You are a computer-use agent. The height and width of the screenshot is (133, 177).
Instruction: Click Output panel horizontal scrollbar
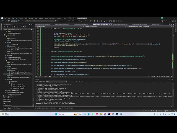click(x=71, y=106)
